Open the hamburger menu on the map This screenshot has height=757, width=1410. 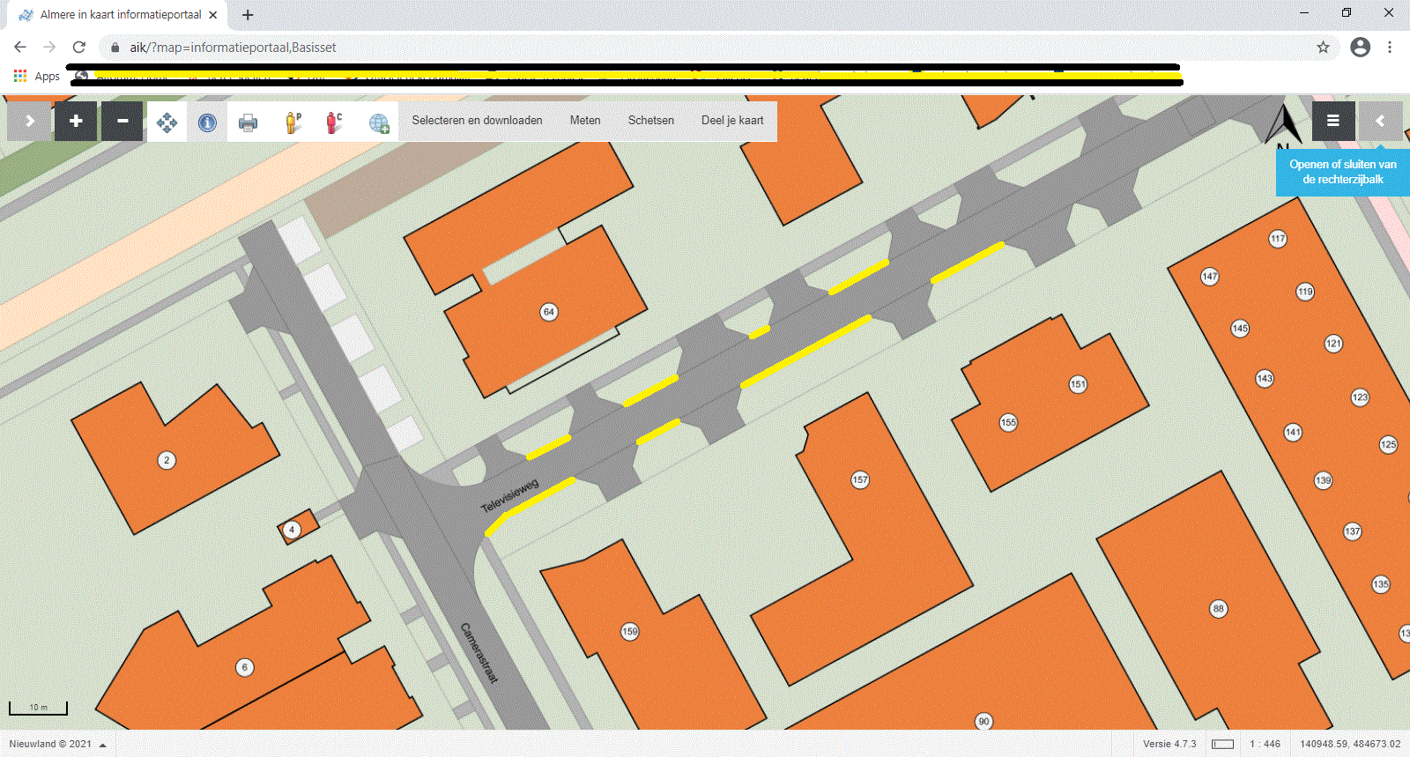(1333, 121)
